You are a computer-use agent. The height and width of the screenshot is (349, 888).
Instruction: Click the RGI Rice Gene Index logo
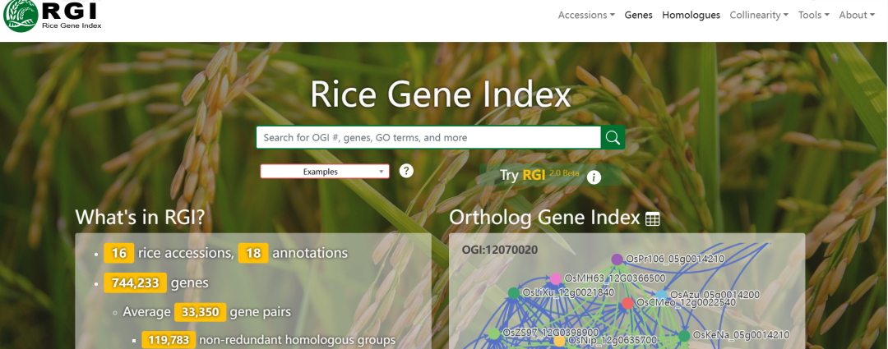(x=53, y=16)
